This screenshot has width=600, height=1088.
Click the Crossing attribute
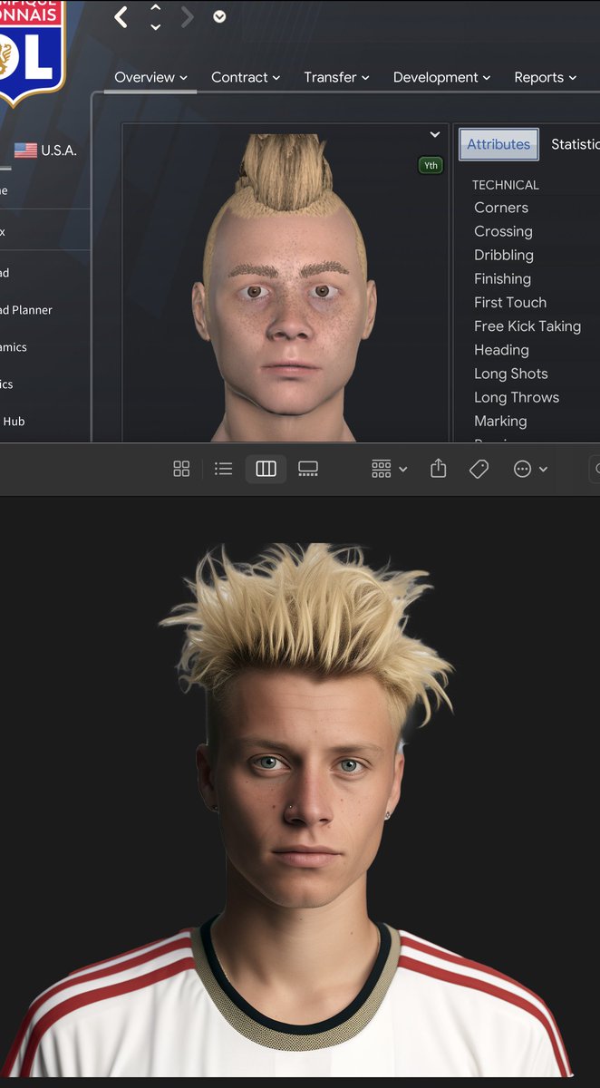(503, 231)
